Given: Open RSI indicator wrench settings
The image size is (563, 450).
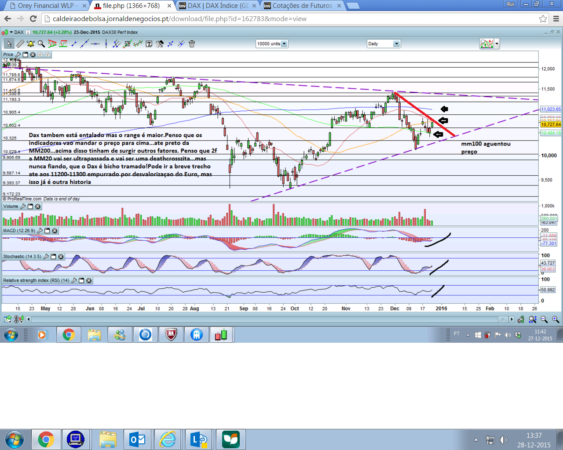Looking at the screenshot, I should click(x=74, y=280).
